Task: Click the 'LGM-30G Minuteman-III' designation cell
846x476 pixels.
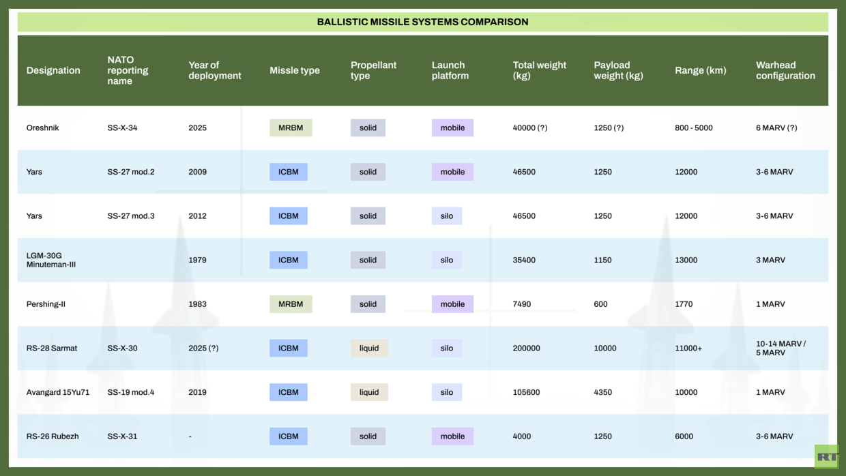Action: [51, 260]
